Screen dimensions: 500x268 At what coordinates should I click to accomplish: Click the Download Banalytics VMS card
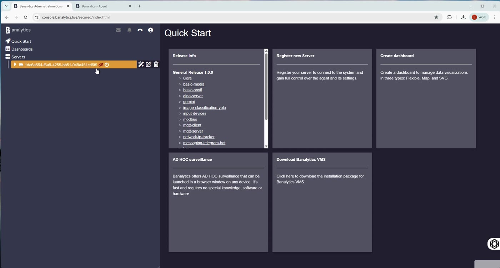pos(322,202)
